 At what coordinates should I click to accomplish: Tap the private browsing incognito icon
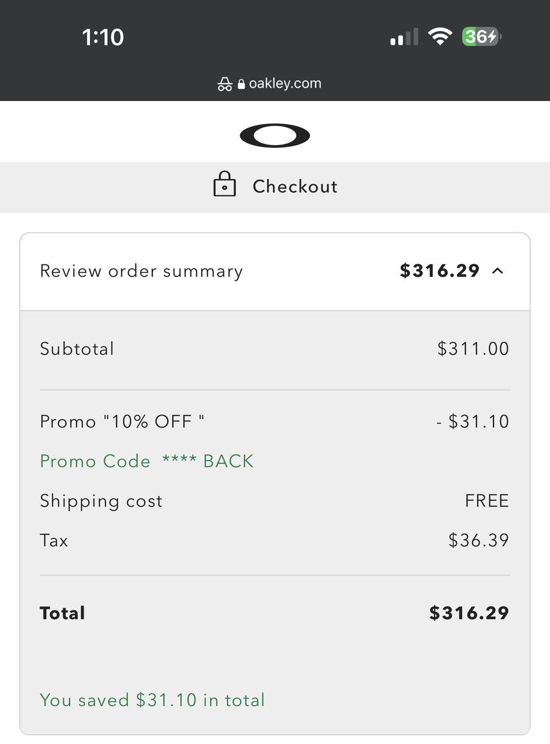[x=224, y=84]
